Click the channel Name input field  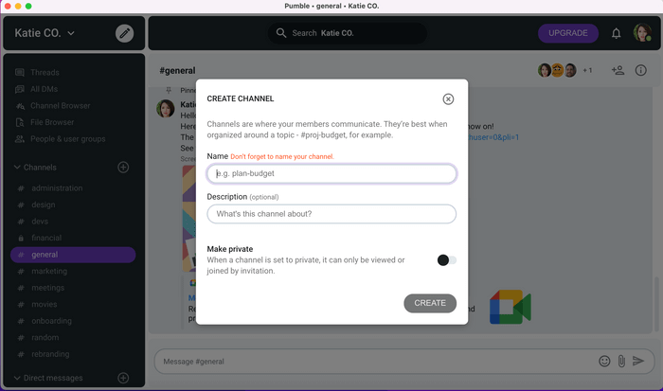(331, 173)
